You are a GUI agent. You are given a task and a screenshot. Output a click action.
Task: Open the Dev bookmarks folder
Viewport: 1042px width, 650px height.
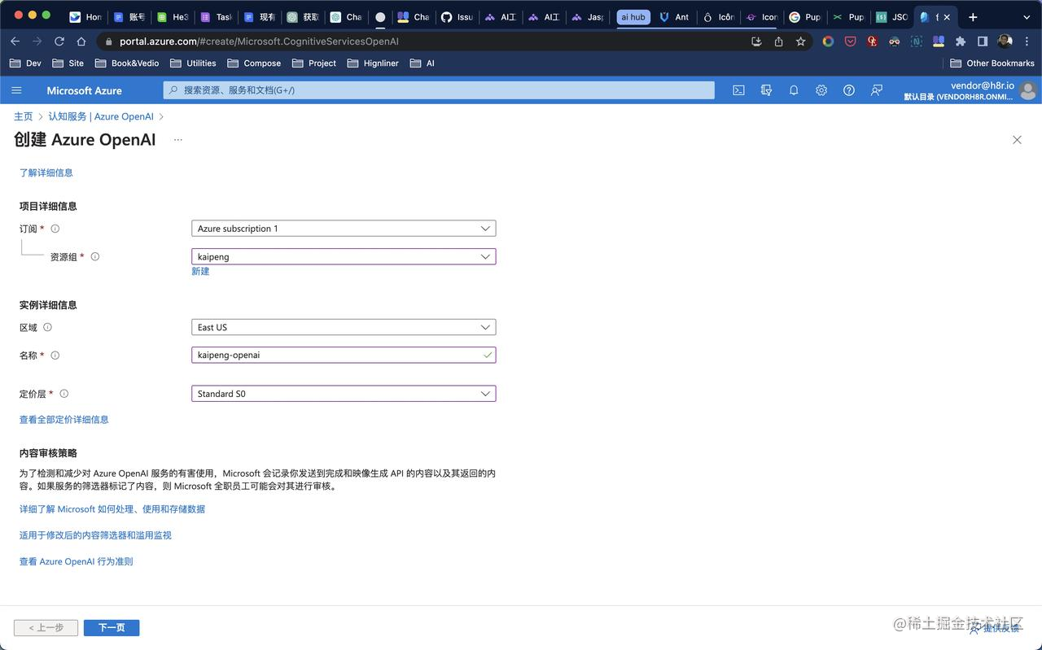pos(26,63)
